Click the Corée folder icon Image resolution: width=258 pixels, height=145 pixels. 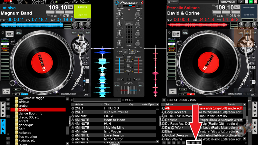pos(17,110)
